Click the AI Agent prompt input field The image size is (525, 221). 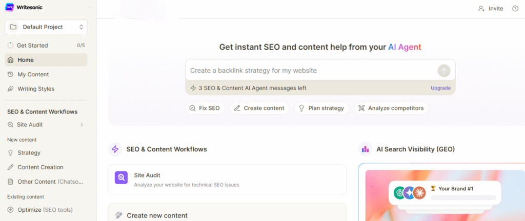[311, 71]
